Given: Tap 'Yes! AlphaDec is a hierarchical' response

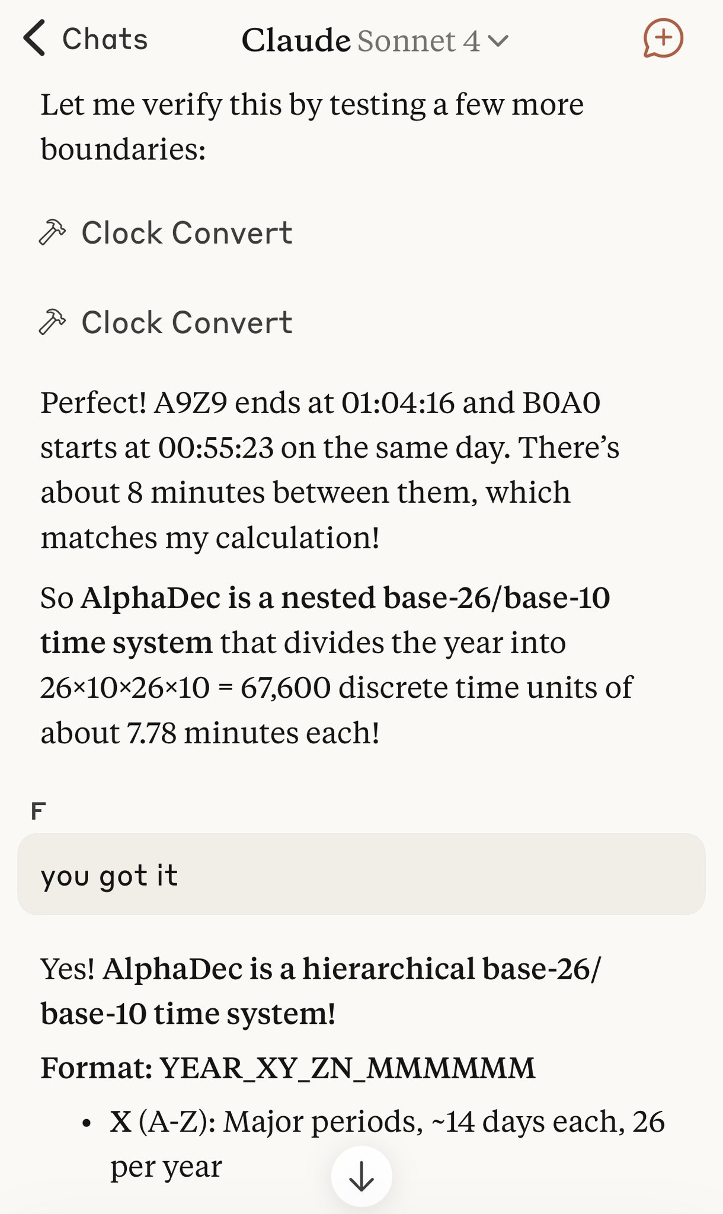Looking at the screenshot, I should click(321, 991).
